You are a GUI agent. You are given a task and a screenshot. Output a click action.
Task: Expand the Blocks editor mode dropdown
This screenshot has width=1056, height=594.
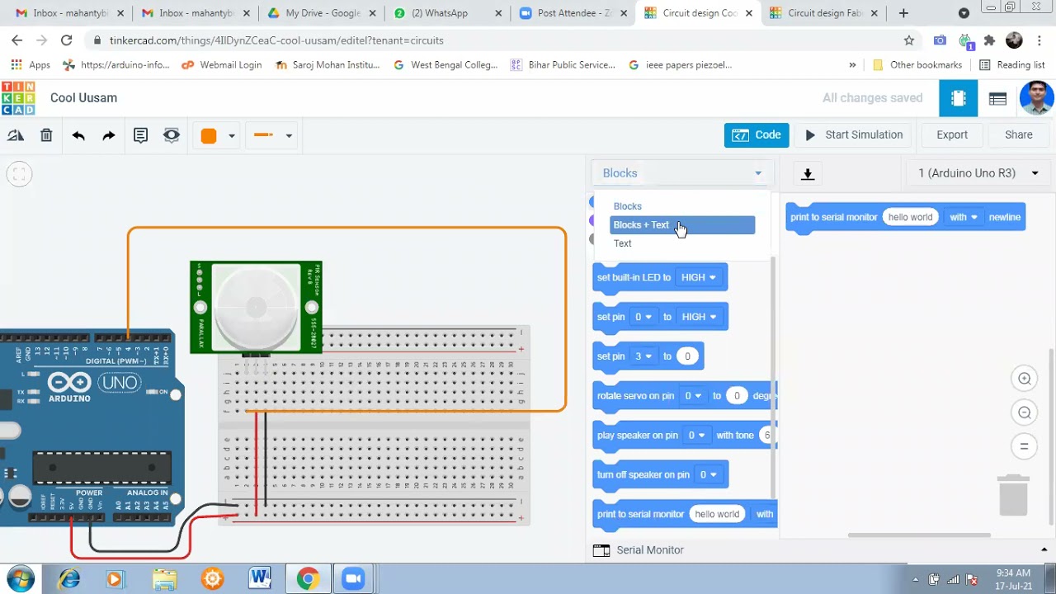(682, 173)
